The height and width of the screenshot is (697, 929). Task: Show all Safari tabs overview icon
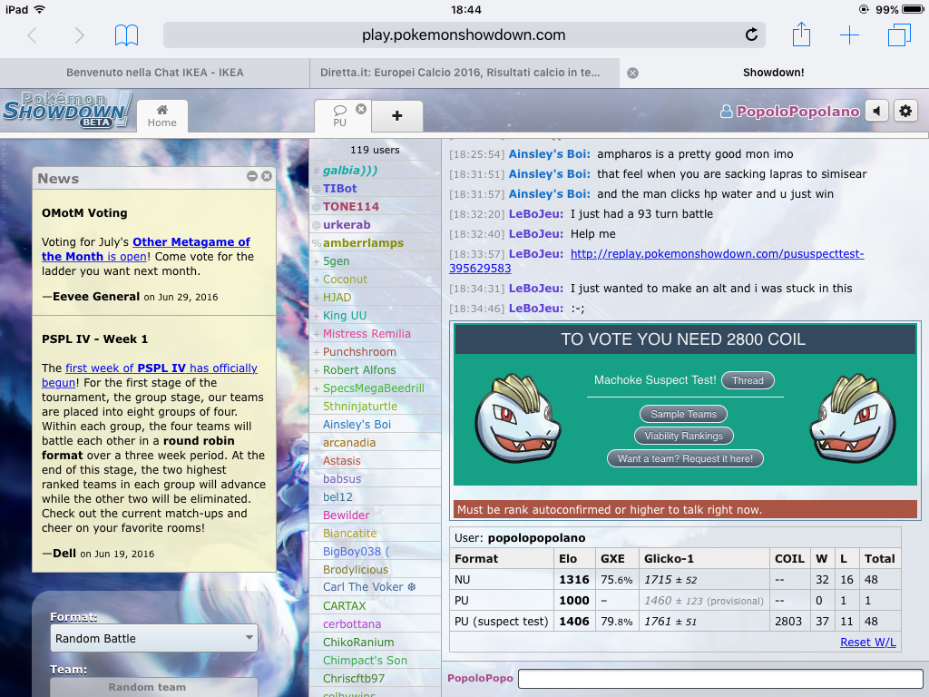pyautogui.click(x=898, y=35)
